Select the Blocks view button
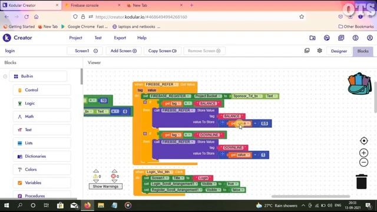 [363, 51]
